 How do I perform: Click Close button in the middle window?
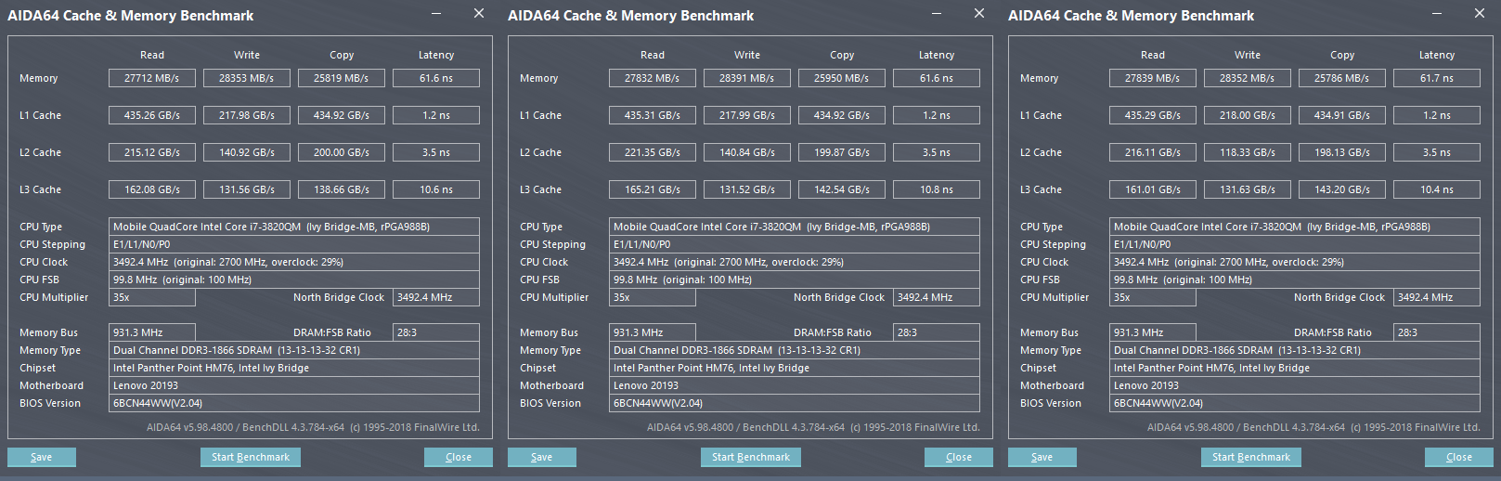coord(959,457)
